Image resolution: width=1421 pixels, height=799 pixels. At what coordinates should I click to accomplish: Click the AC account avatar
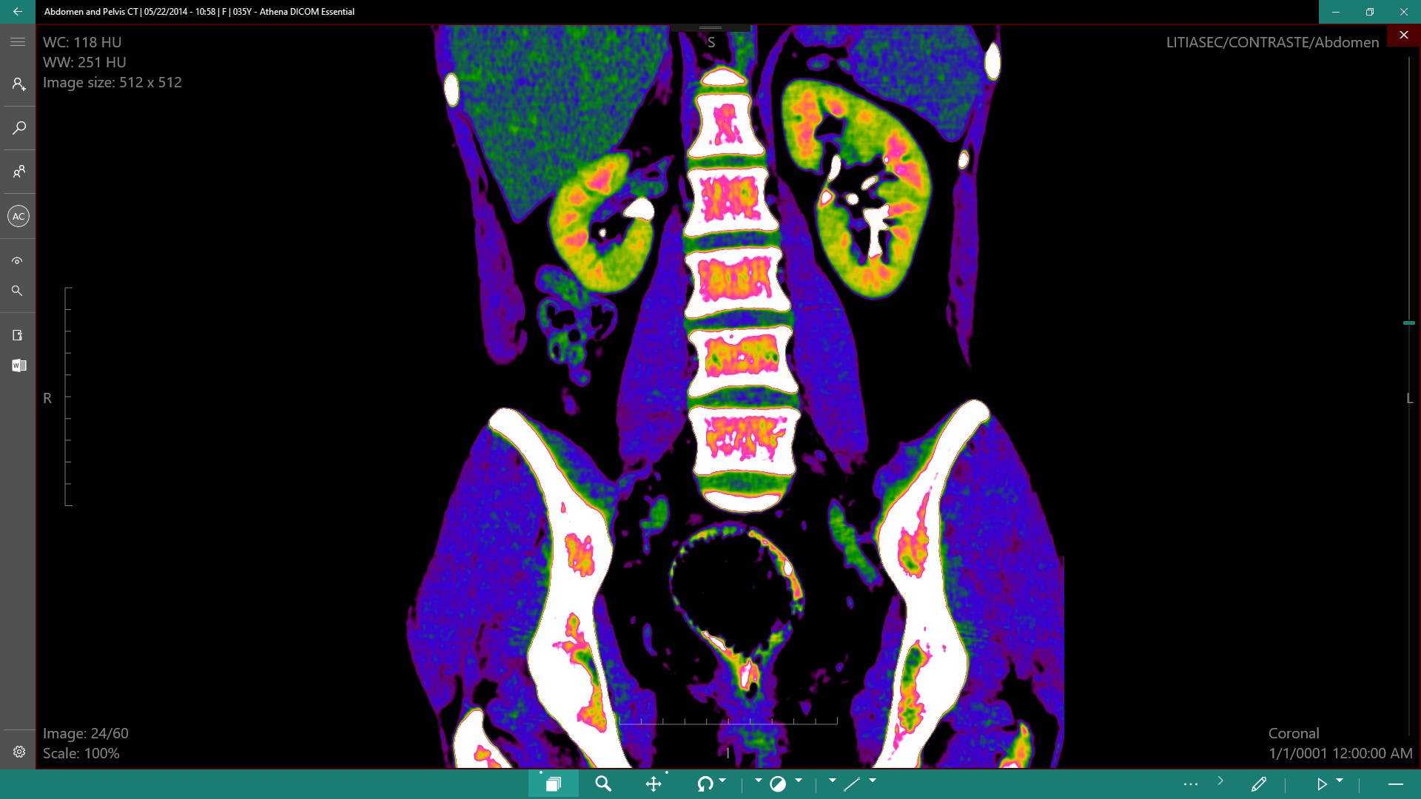(x=19, y=216)
